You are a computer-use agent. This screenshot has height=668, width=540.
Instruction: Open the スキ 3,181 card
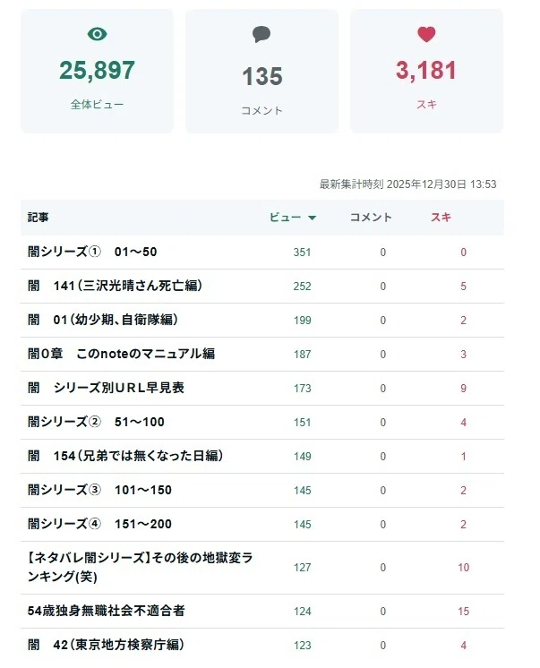[x=426, y=71]
